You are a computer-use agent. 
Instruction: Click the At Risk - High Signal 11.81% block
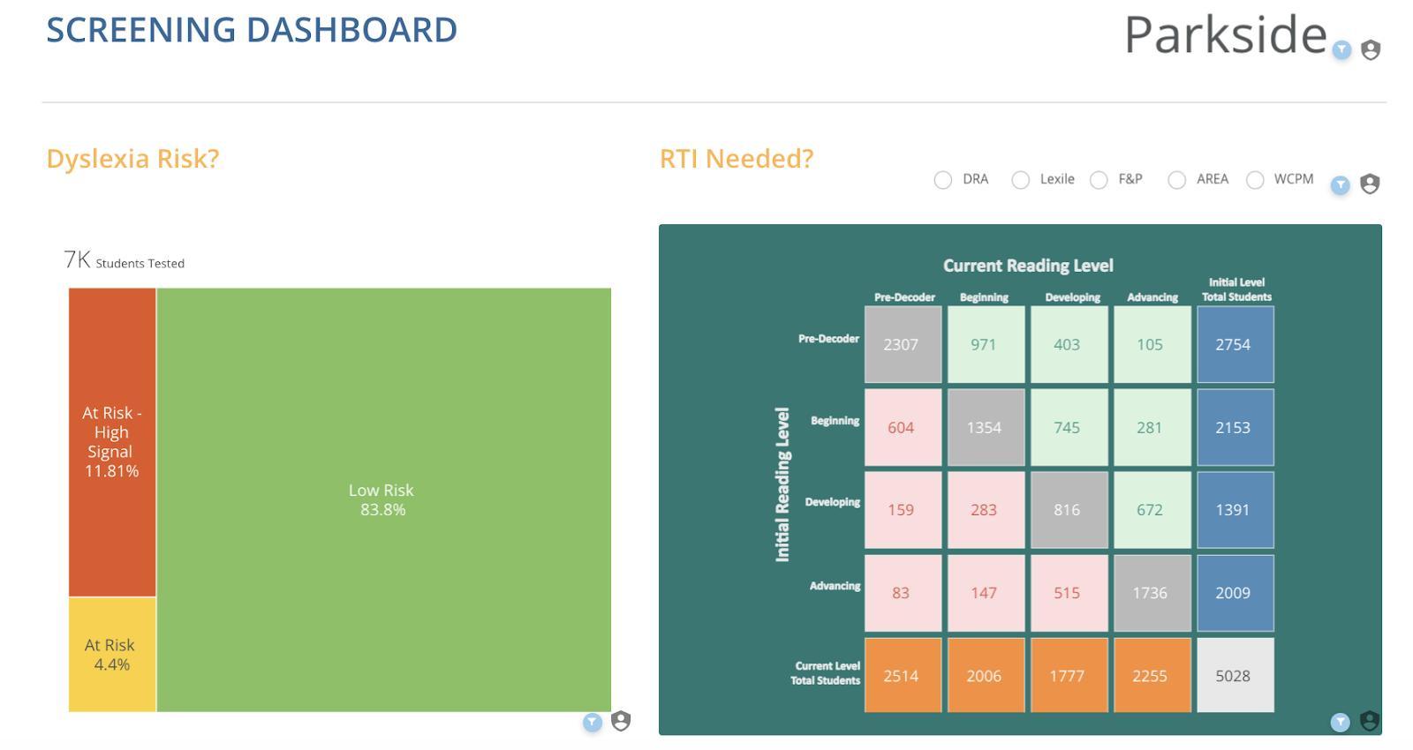point(112,442)
